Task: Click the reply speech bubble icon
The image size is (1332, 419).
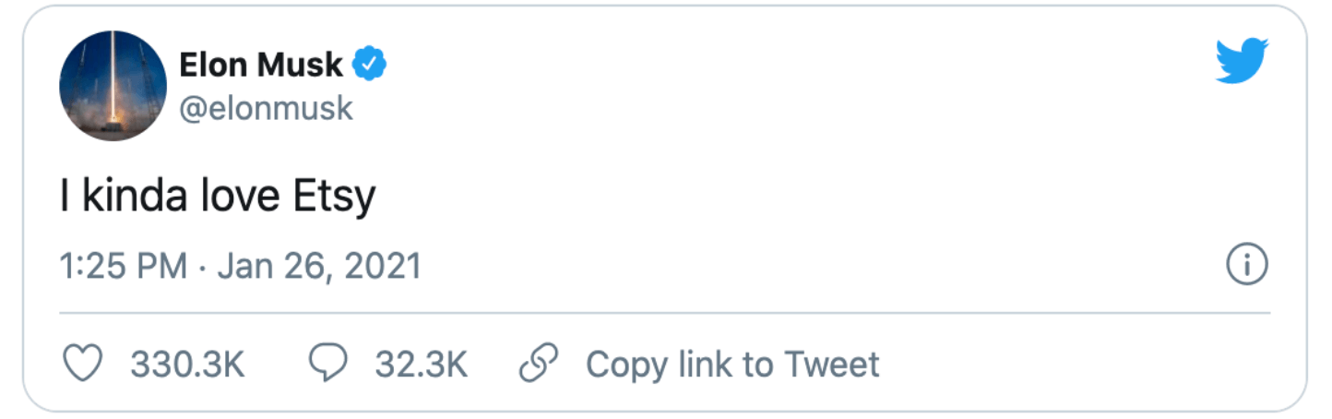Action: point(327,364)
